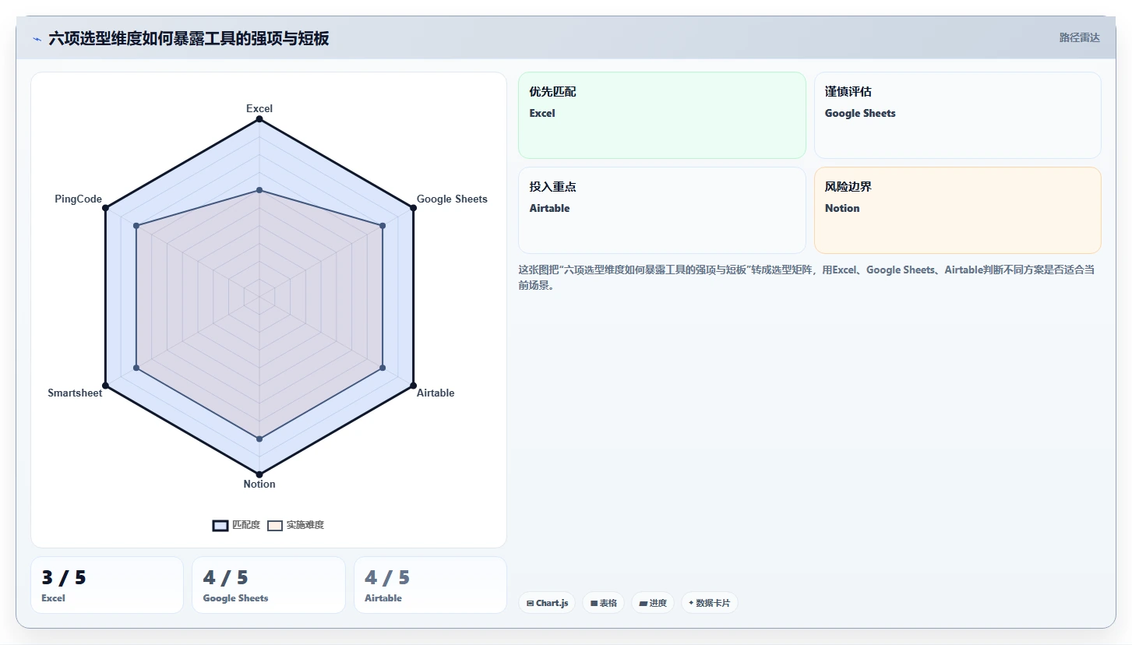The width and height of the screenshot is (1132, 645).
Task: Click the Excel axis label on radar
Action: pos(259,108)
